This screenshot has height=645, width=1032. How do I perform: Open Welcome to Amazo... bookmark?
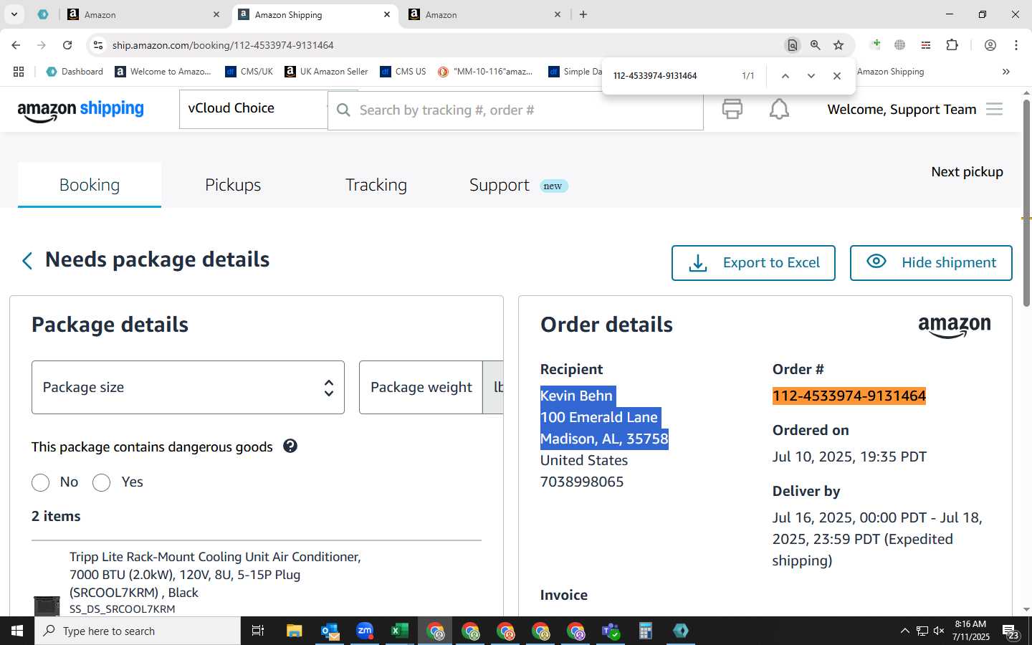[x=163, y=72]
